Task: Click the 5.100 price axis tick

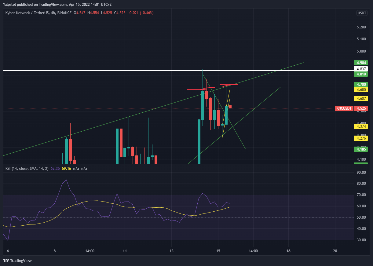Action: coord(361,39)
